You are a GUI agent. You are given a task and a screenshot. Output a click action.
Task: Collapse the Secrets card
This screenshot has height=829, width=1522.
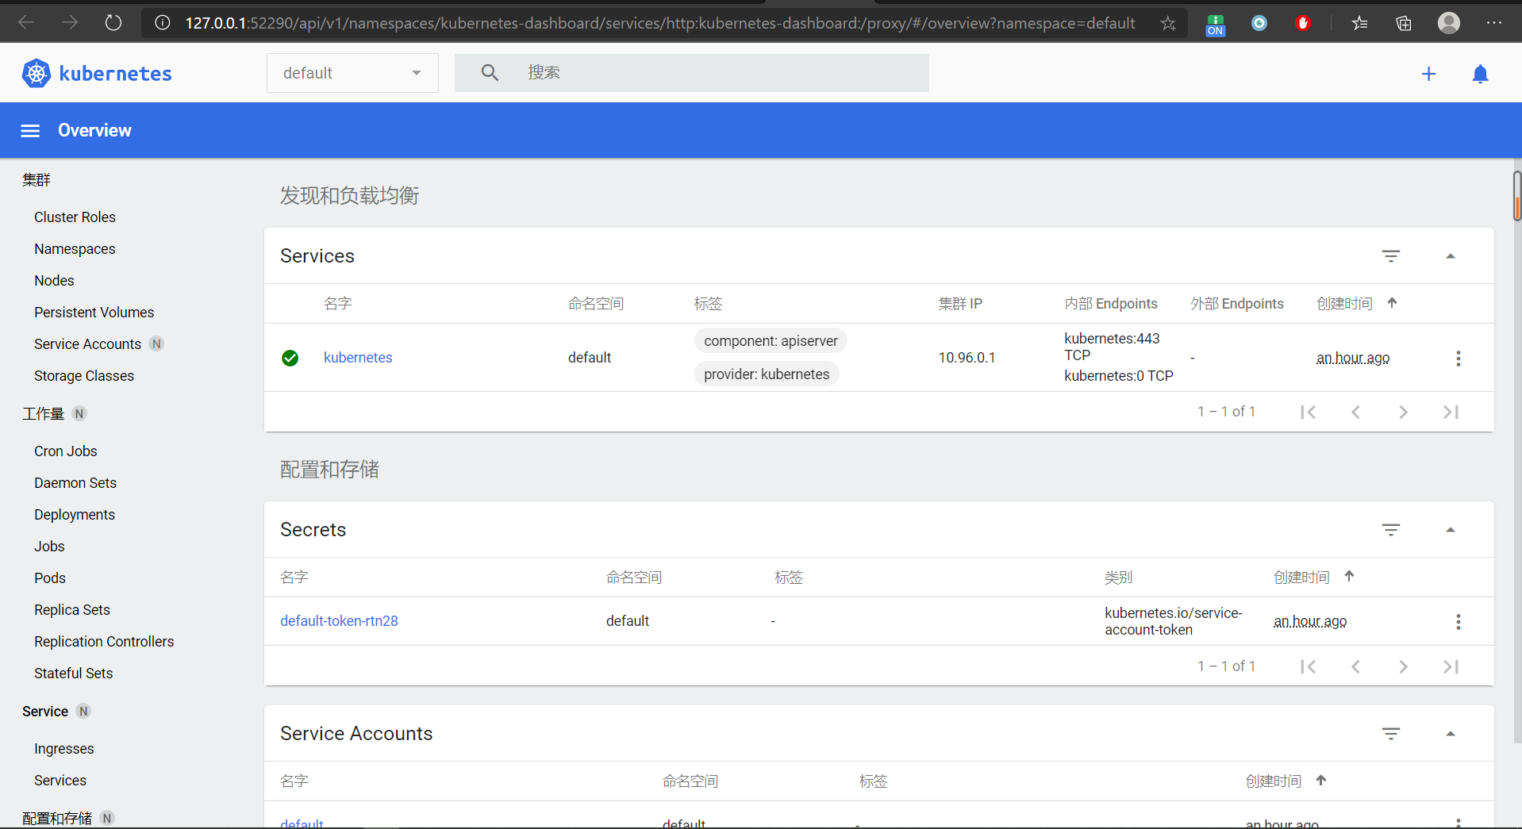(1451, 530)
